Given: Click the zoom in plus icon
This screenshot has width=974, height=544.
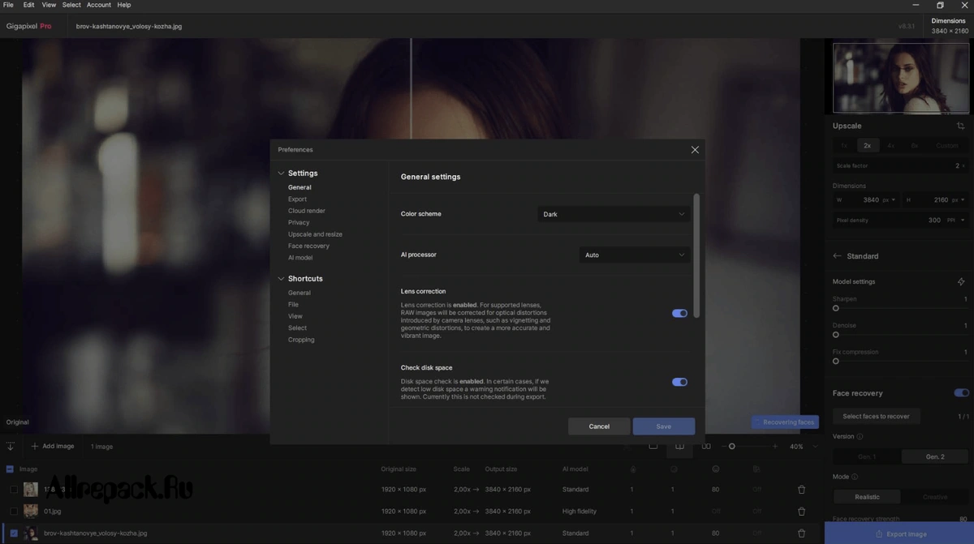Looking at the screenshot, I should click(775, 447).
